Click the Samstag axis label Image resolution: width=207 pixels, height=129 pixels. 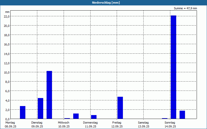click(143, 123)
